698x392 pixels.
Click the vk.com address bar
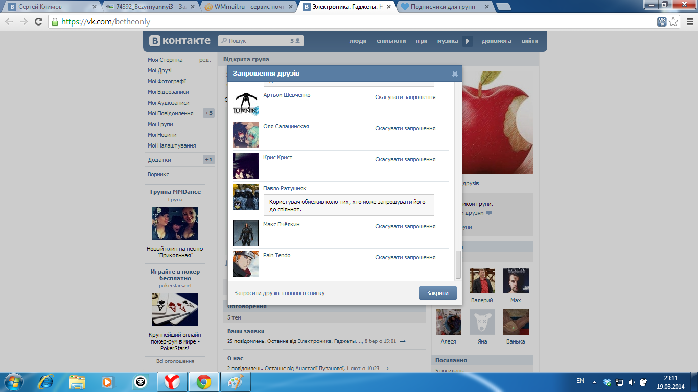353,22
